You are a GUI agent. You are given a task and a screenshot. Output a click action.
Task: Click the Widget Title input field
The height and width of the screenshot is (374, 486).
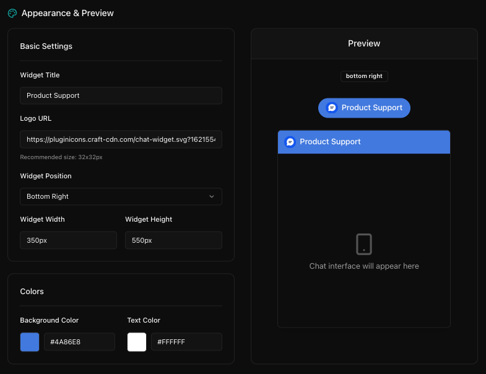[x=121, y=95]
